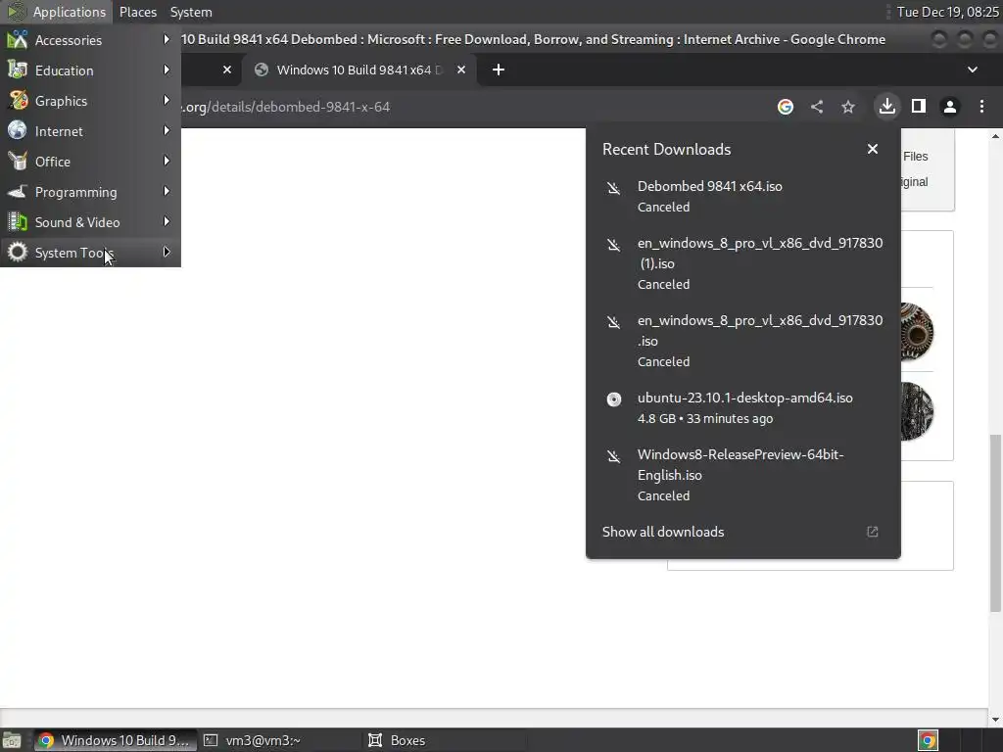Click the Office category icon
Screen dimensions: 1003x752
click(x=18, y=162)
